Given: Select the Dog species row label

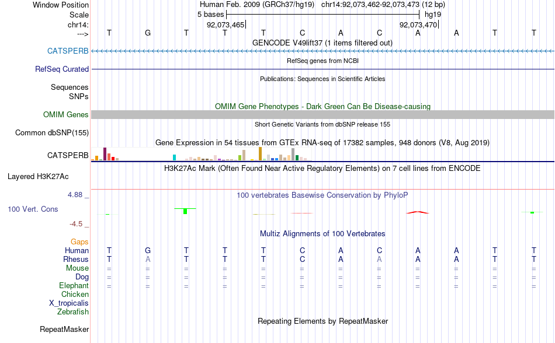Looking at the screenshot, I should (x=82, y=277).
